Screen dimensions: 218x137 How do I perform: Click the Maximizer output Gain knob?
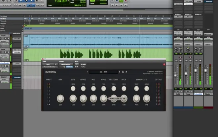pos(147,98)
